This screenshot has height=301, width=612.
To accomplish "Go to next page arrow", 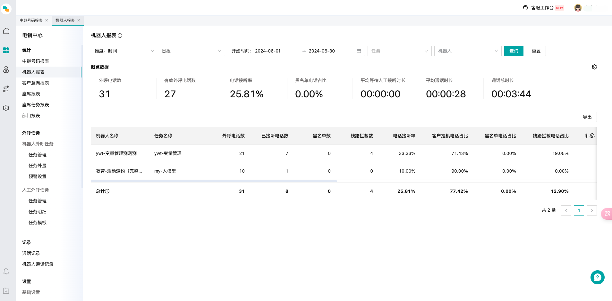I will [592, 210].
